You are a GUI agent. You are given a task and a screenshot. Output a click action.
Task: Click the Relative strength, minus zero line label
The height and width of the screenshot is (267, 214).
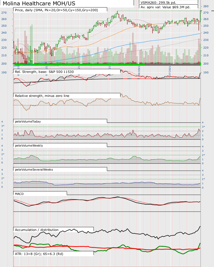point(42,96)
